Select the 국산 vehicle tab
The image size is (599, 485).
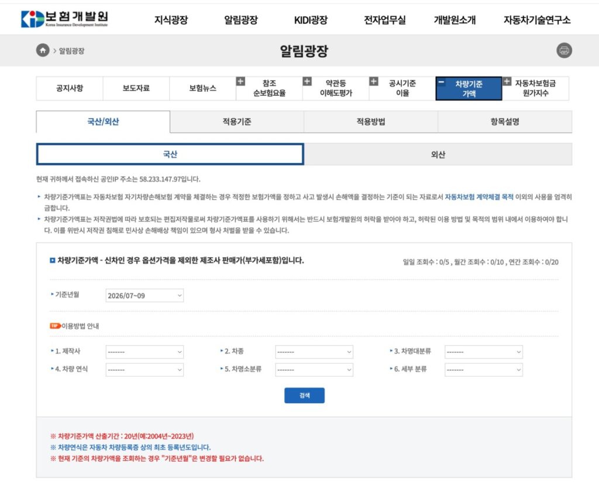click(x=170, y=154)
